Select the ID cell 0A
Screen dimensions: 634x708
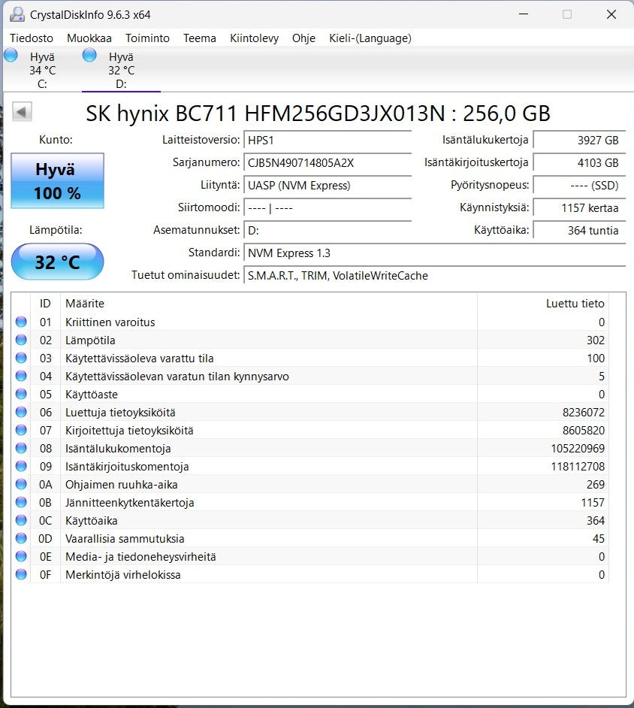(x=46, y=485)
